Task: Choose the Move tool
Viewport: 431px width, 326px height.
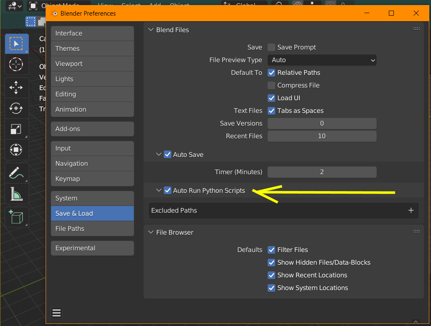Action: [x=16, y=88]
